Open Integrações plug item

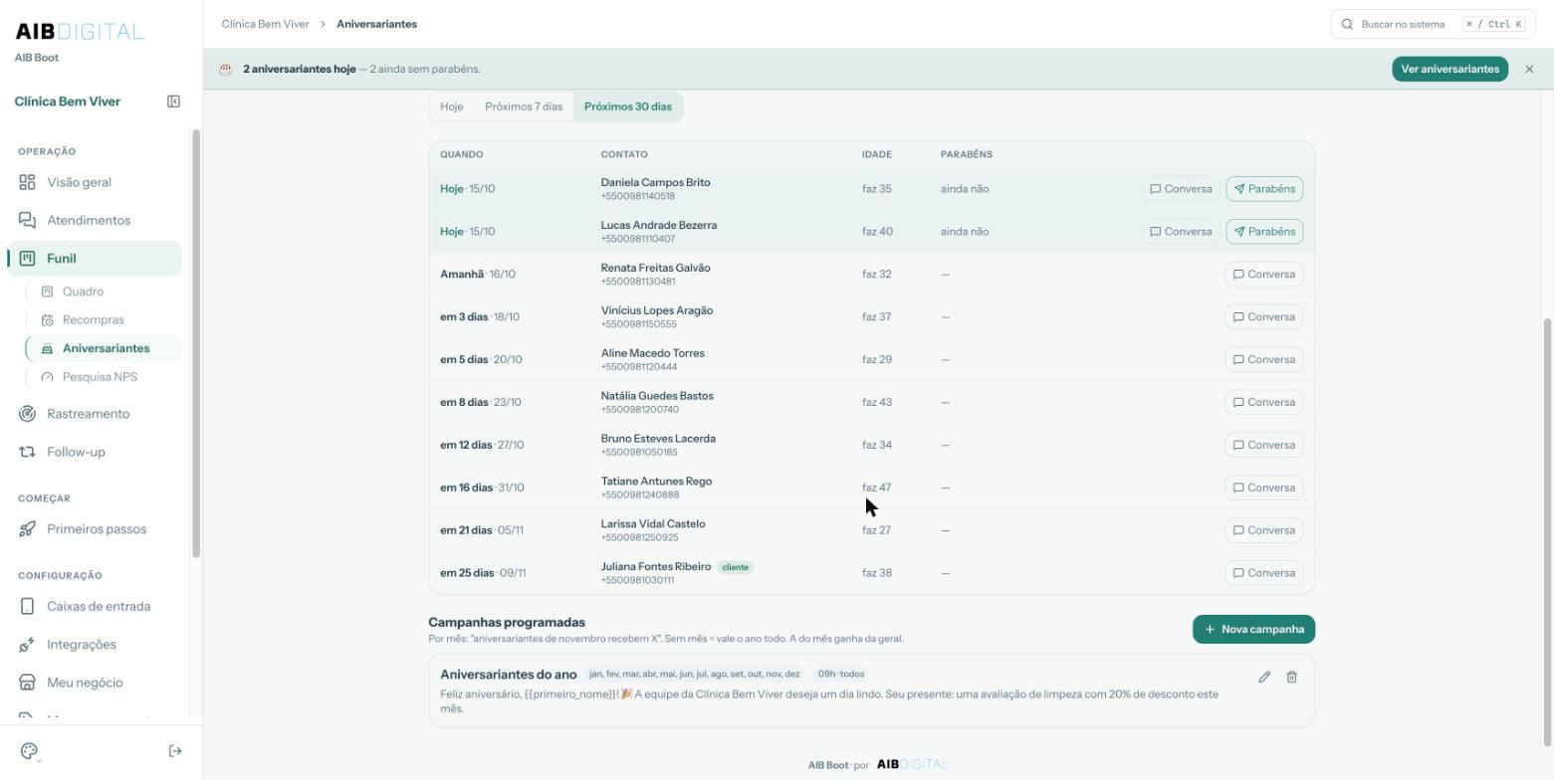[95, 645]
